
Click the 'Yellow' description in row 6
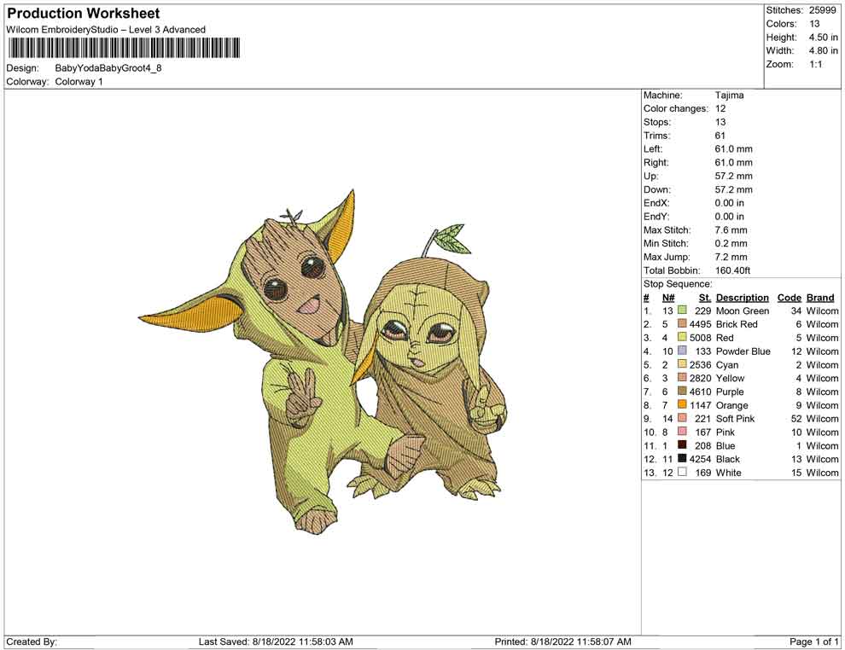click(x=730, y=378)
